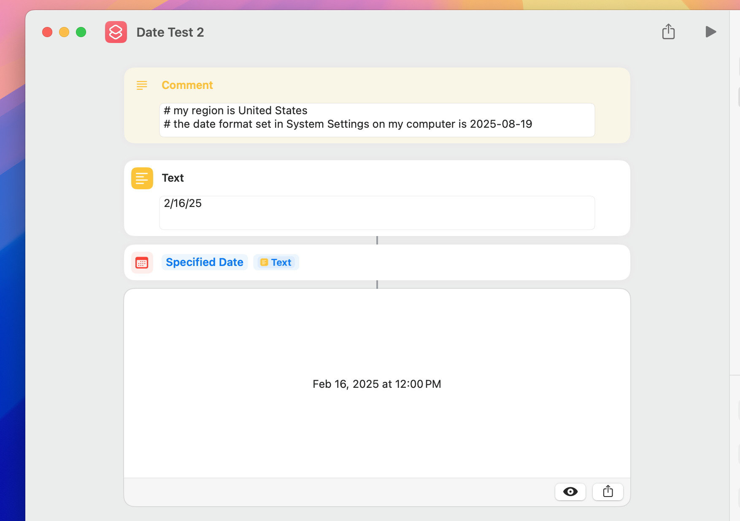Select the Text variable token in Date action
Screen dimensions: 740x521
[x=276, y=262]
